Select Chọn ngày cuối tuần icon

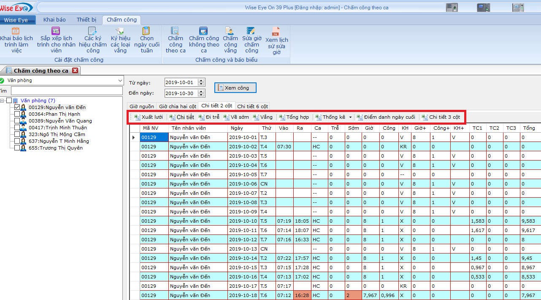coord(146,31)
